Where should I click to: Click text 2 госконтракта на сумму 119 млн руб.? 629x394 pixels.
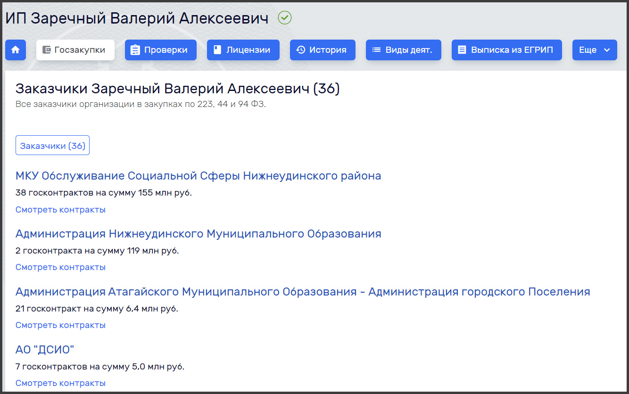[x=97, y=251]
